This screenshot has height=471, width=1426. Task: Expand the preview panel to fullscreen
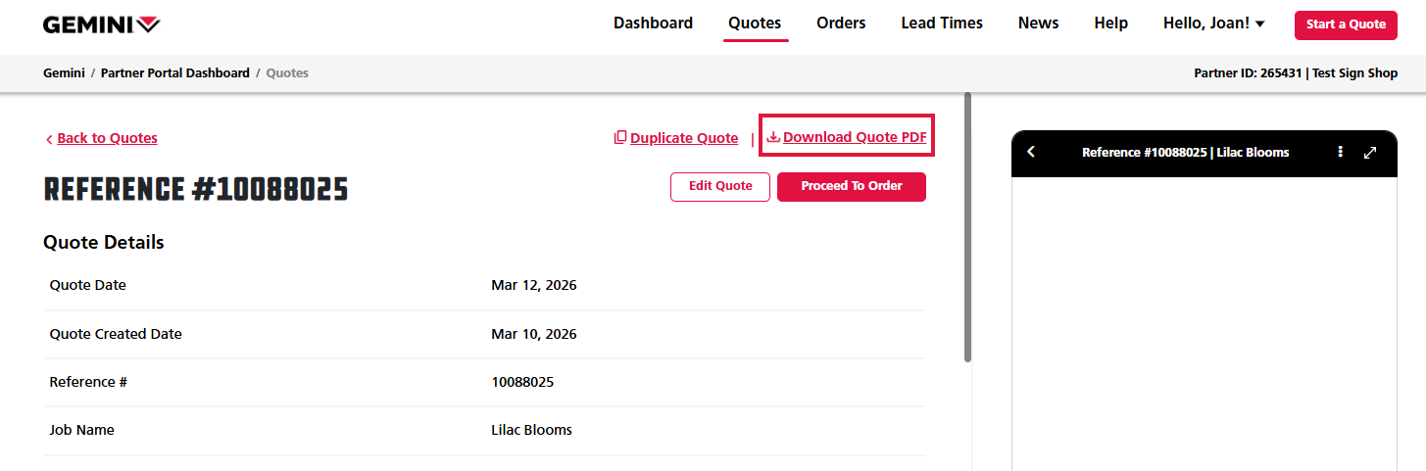(x=1370, y=152)
